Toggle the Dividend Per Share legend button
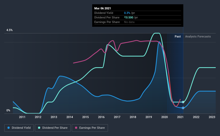 click(53, 128)
